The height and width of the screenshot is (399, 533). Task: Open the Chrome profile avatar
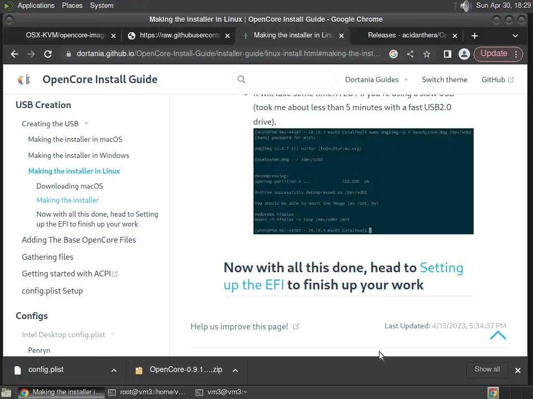point(464,54)
